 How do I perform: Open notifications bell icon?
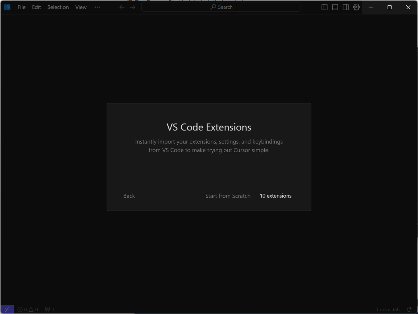[x=409, y=310]
